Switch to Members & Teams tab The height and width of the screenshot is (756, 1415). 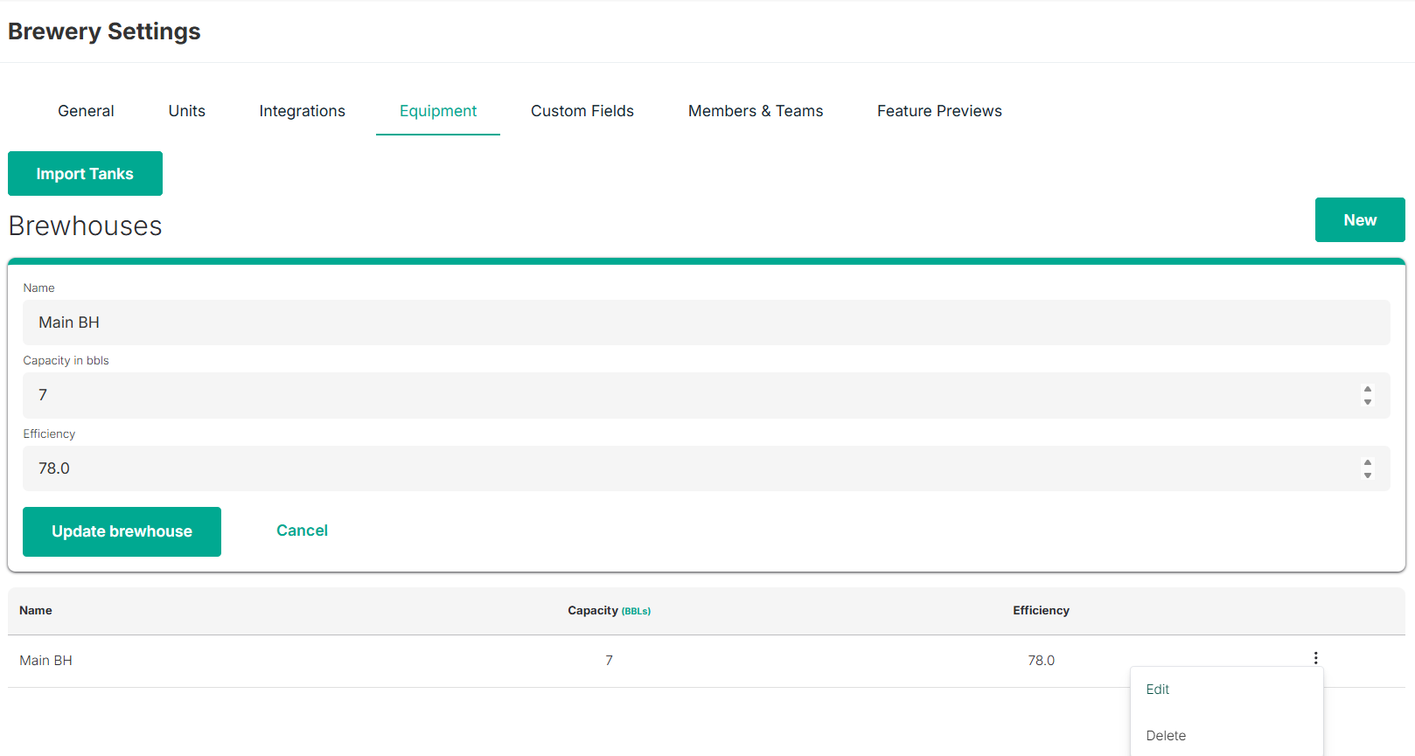click(756, 111)
